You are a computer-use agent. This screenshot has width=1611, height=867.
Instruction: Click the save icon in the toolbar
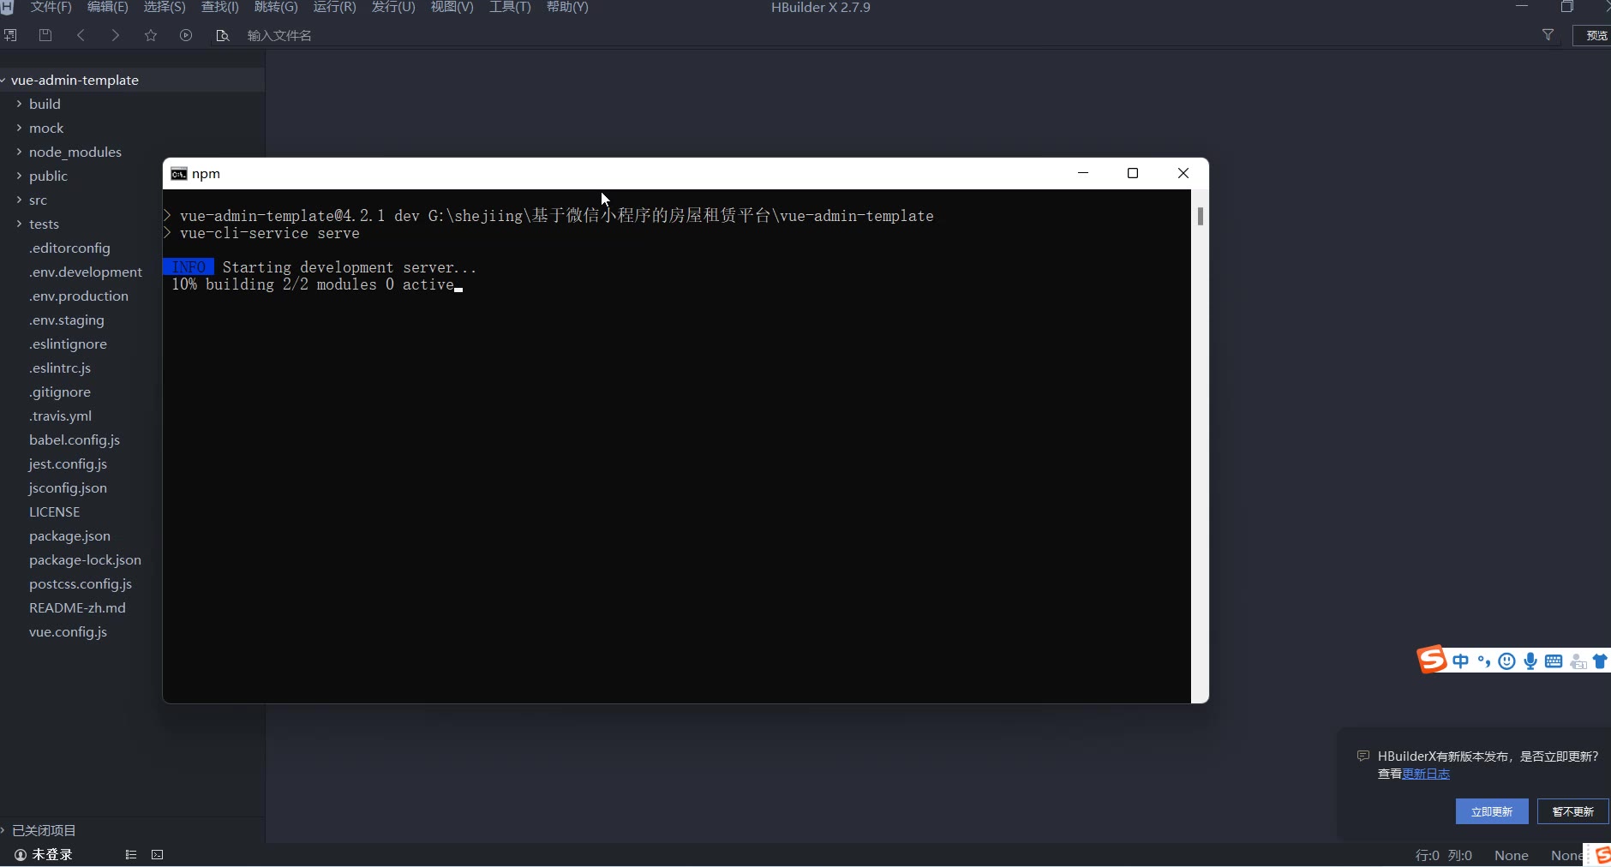[45, 35]
